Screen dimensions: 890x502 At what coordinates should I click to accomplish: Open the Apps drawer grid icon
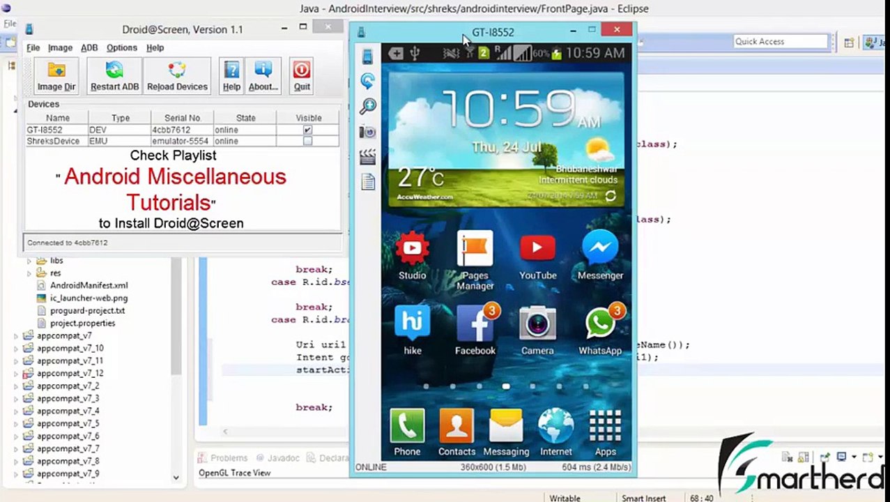605,432
